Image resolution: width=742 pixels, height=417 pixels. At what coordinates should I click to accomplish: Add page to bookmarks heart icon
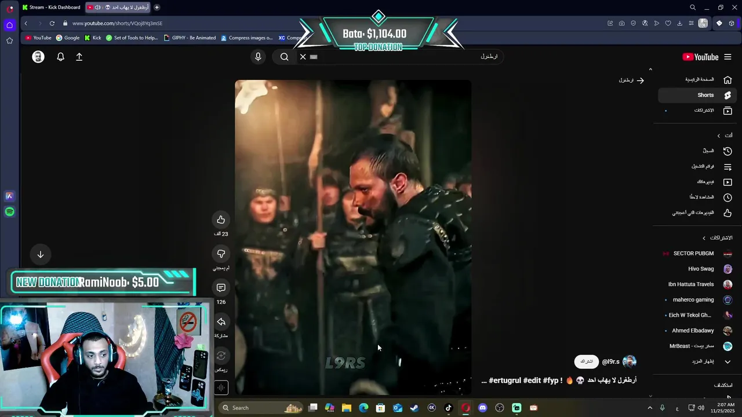pyautogui.click(x=668, y=23)
